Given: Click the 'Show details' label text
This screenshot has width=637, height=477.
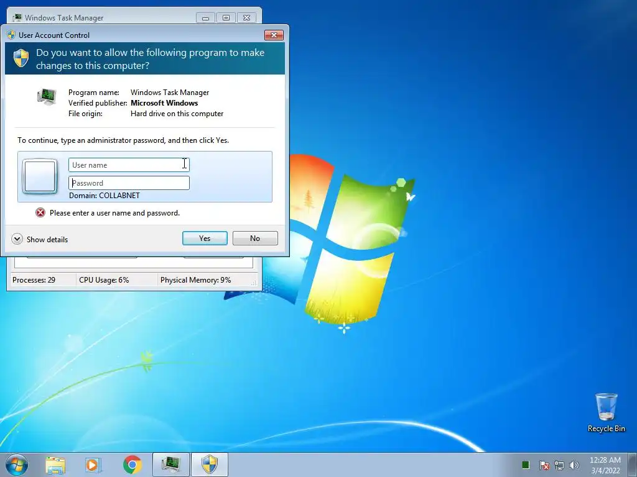Looking at the screenshot, I should pyautogui.click(x=47, y=239).
